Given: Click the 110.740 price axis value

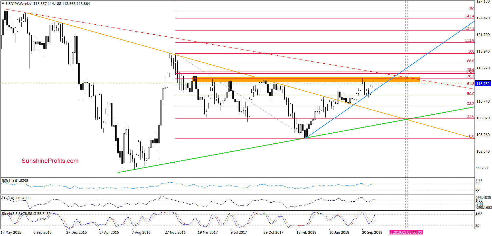Looking at the screenshot, I should [483, 101].
